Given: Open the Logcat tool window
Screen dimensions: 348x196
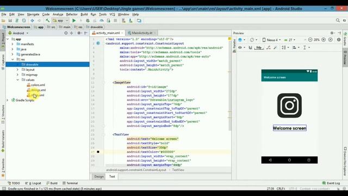Looking at the screenshot, I should [x=33, y=183].
